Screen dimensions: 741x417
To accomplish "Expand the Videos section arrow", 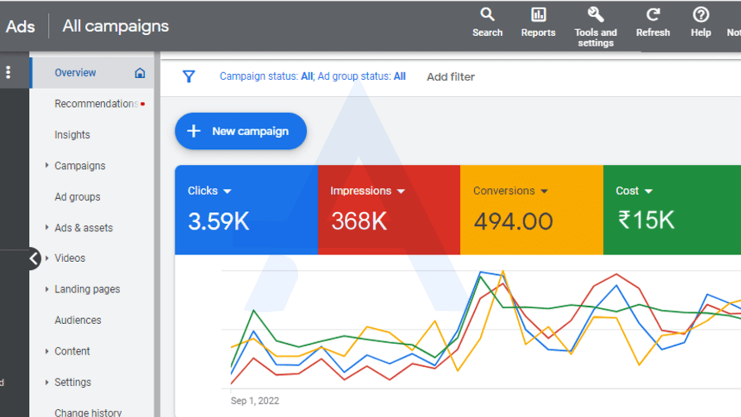I will pos(47,258).
